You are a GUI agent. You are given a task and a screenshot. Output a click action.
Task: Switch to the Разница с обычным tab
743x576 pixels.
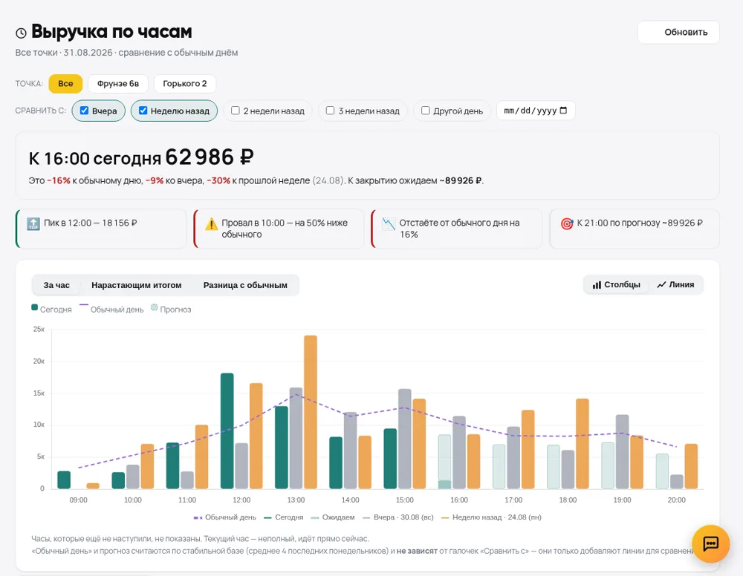click(x=245, y=285)
